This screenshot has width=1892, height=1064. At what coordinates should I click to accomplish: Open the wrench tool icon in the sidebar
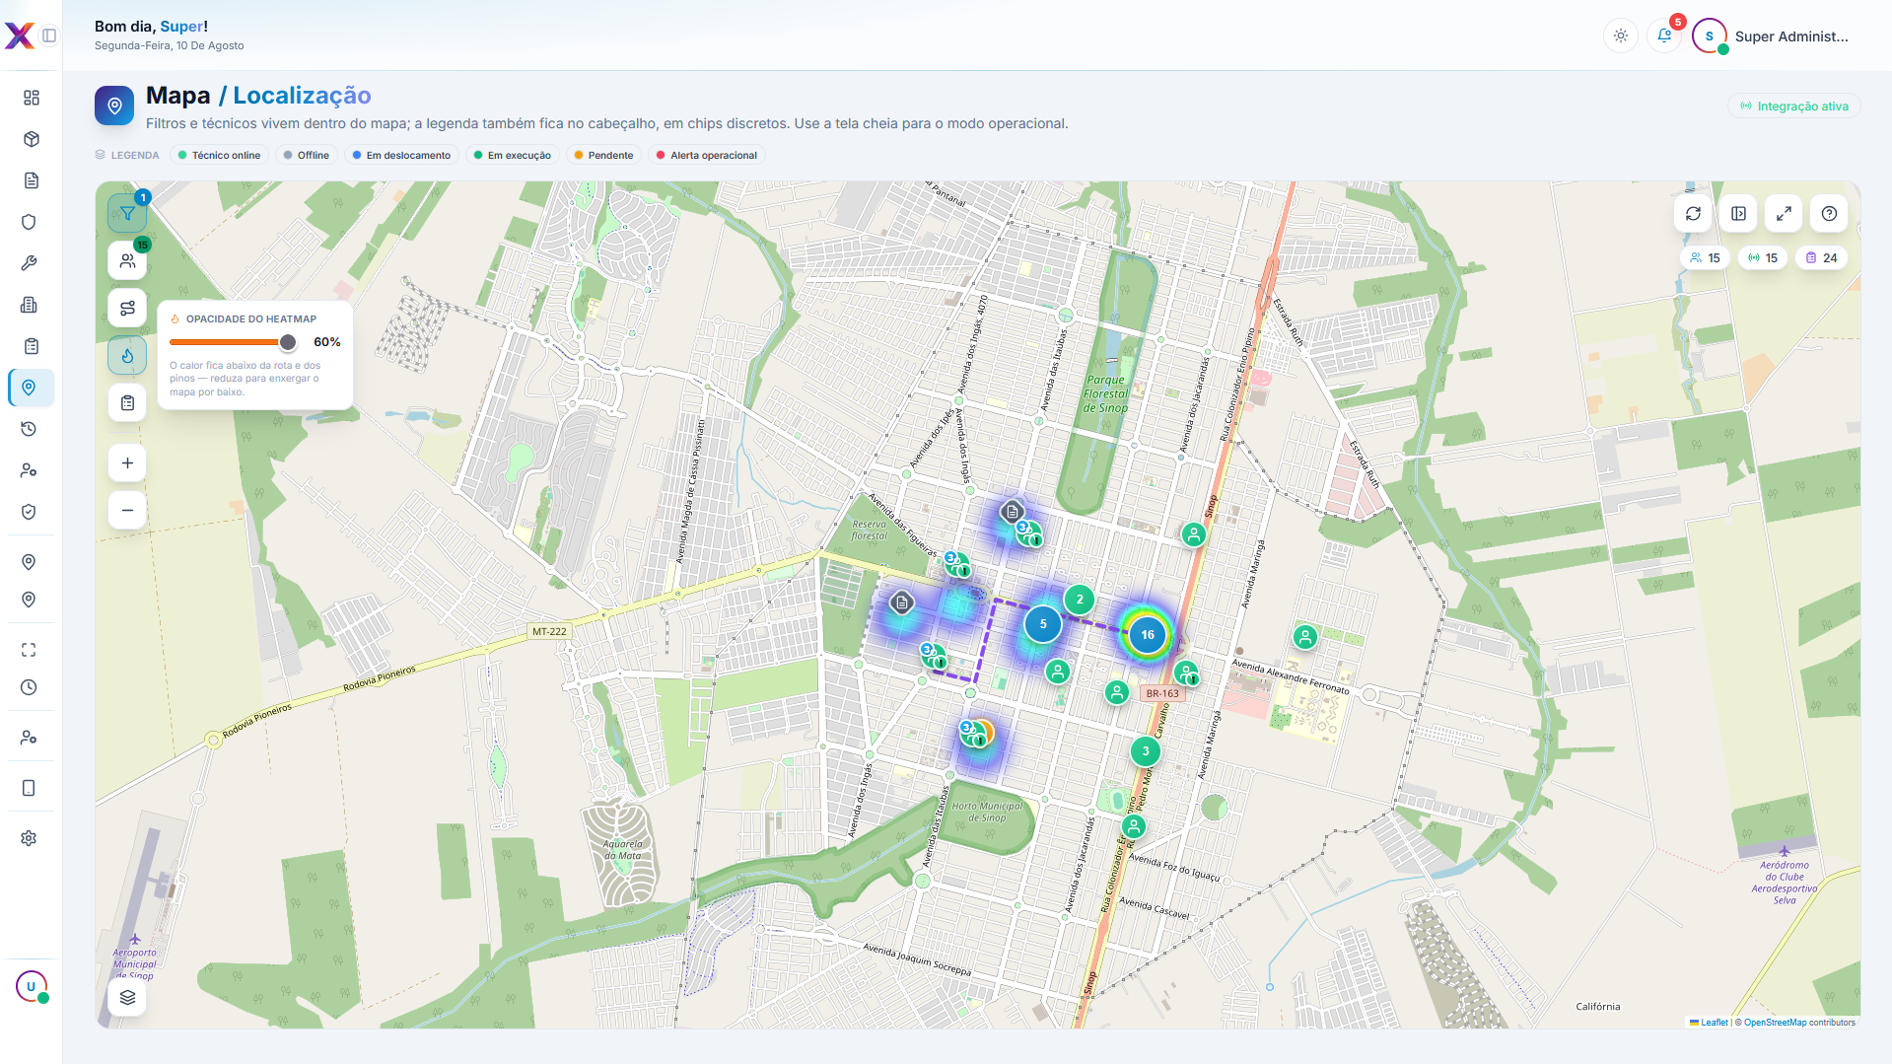coord(29,263)
